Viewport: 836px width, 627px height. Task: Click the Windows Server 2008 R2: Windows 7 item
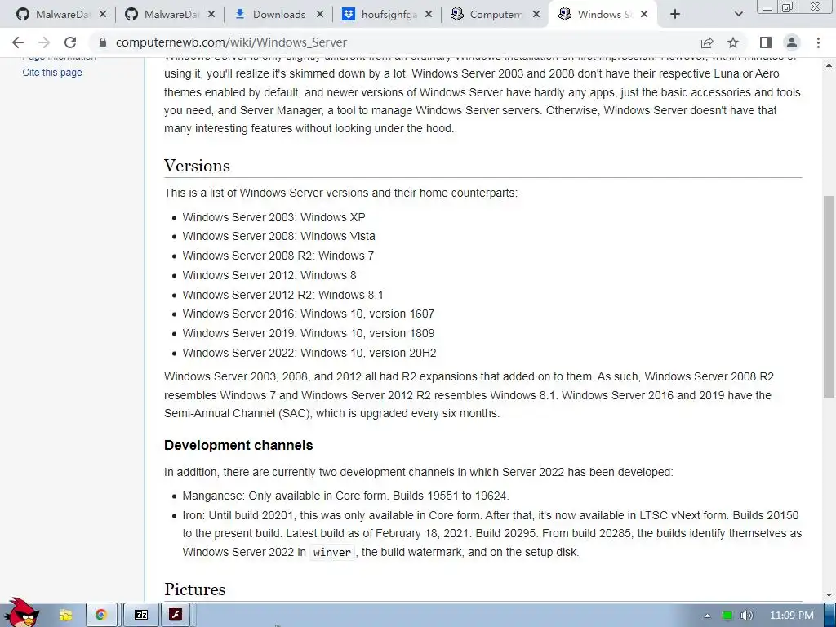point(278,256)
